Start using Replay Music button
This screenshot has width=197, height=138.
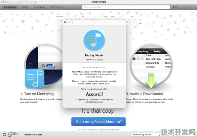click(98, 122)
